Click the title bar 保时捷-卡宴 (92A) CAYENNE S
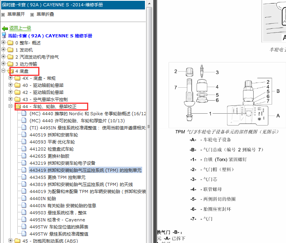The height and width of the screenshot is (243, 286). coord(73,5)
